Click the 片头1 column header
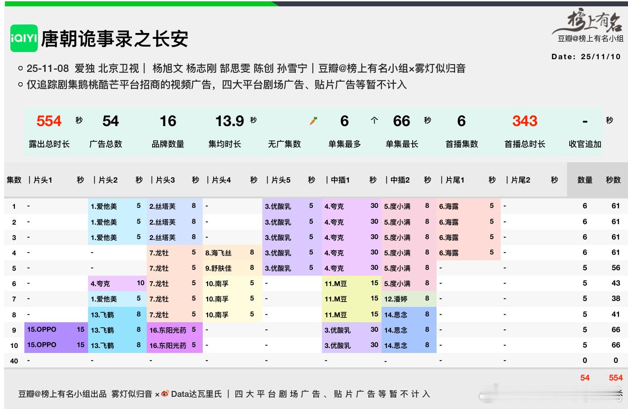 (43, 180)
